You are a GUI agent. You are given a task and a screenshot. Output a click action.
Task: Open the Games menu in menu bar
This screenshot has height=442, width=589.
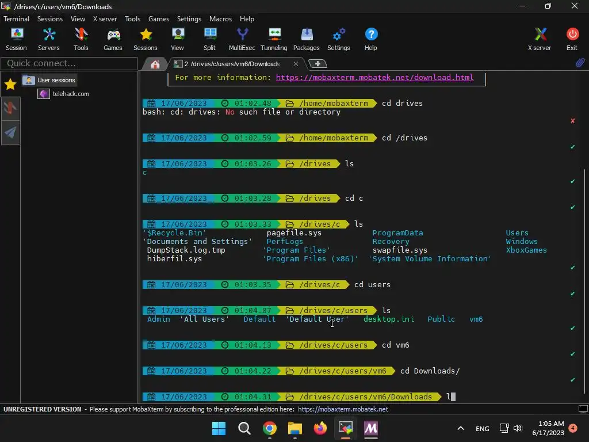tap(159, 19)
